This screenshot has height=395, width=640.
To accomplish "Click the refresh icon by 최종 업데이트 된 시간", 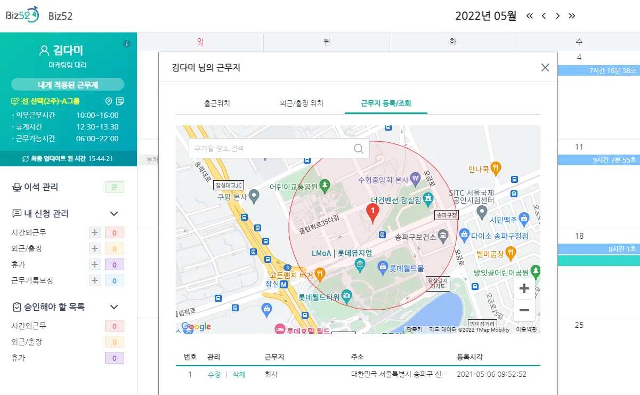I will pyautogui.click(x=25, y=159).
